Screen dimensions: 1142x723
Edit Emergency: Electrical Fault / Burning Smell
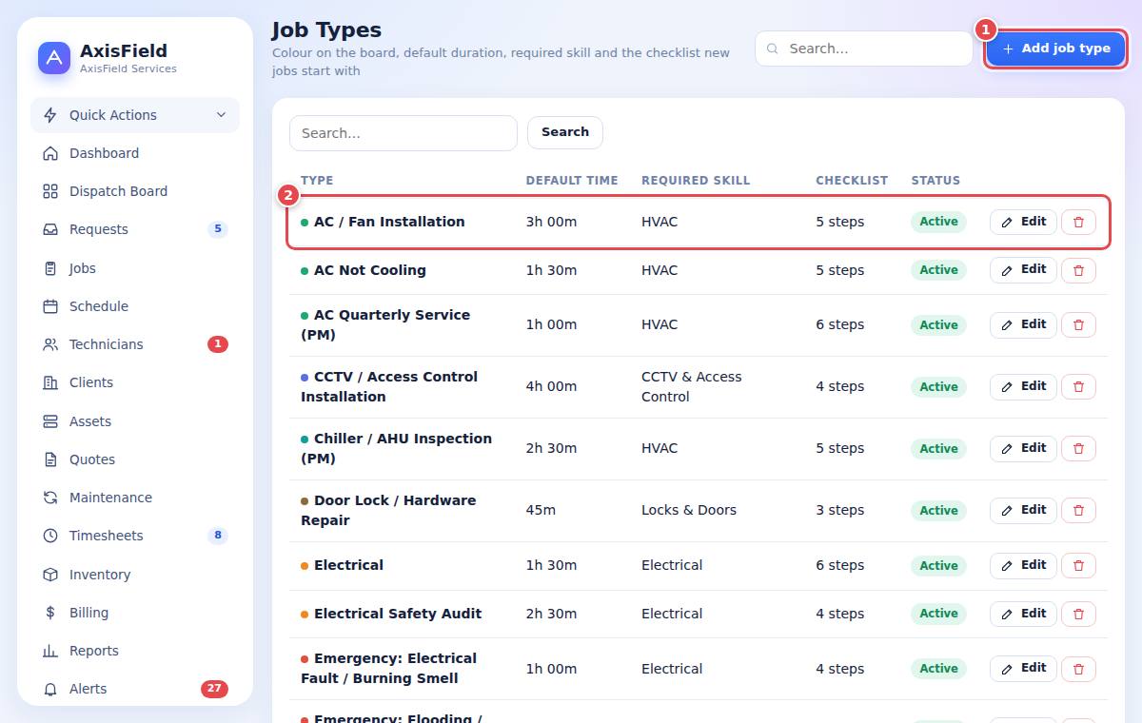pos(1023,668)
